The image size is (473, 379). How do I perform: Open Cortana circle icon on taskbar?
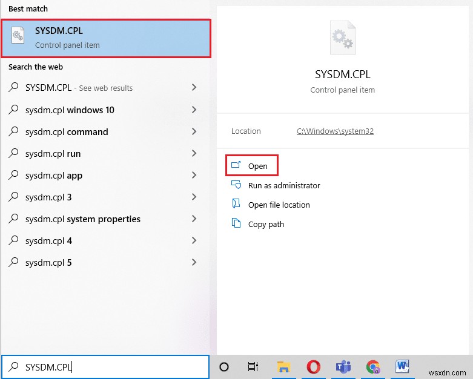[x=224, y=367]
